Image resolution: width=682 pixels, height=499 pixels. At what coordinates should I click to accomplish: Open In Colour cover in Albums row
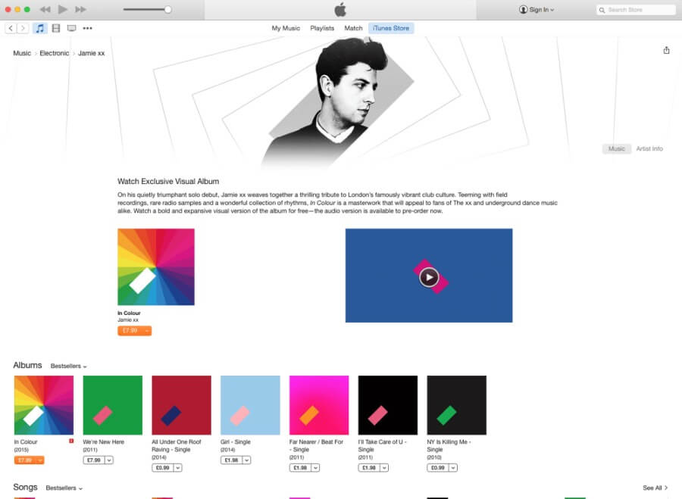tap(44, 405)
